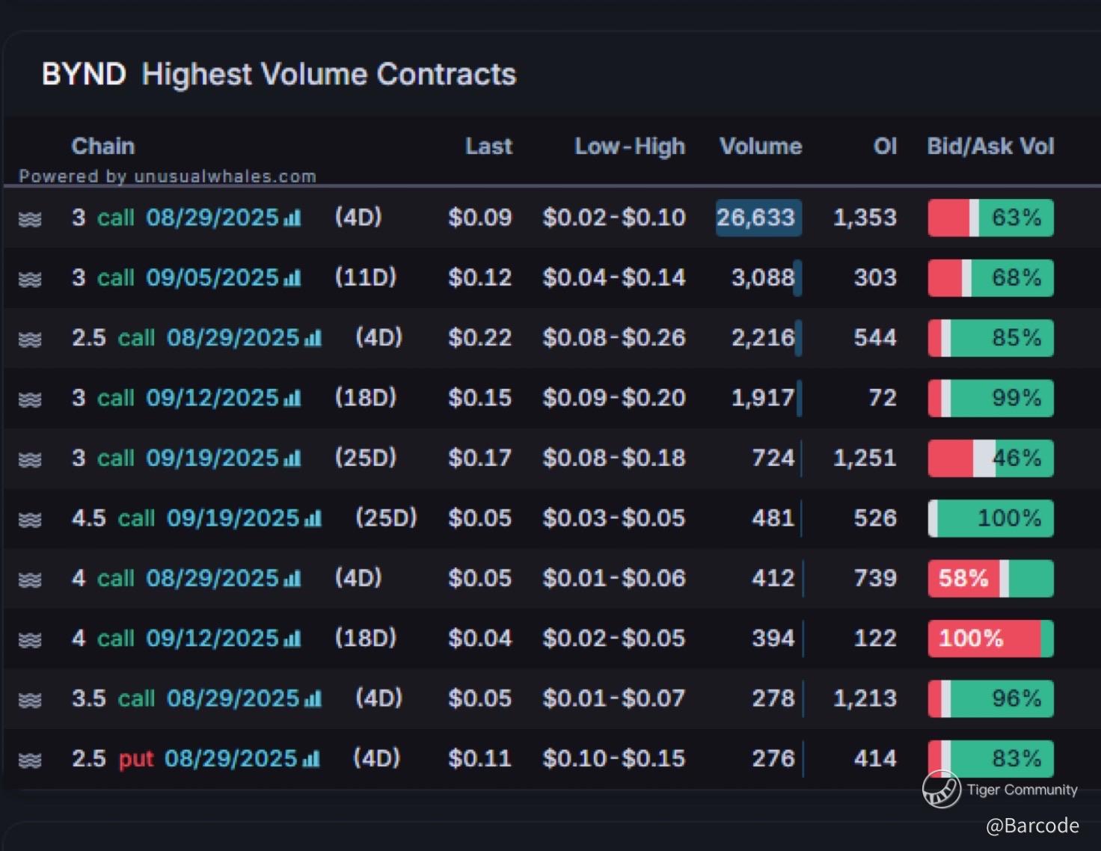The width and height of the screenshot is (1101, 851).
Task: Click wave icon left of 4 call 08/29/2025
Action: tap(29, 580)
